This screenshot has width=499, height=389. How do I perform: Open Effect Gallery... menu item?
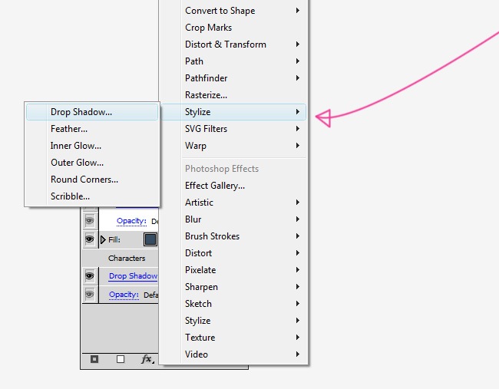tap(233, 186)
